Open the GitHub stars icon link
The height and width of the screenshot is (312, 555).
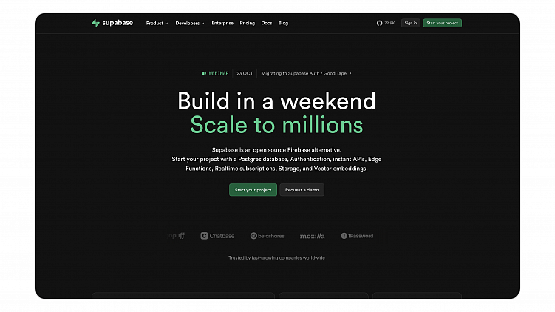(379, 23)
